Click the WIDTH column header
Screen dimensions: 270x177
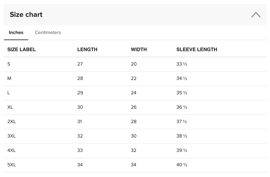click(139, 49)
